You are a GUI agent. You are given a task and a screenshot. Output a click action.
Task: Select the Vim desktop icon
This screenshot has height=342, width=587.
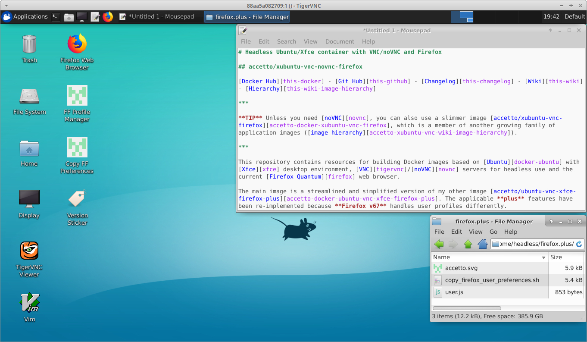pyautogui.click(x=29, y=307)
